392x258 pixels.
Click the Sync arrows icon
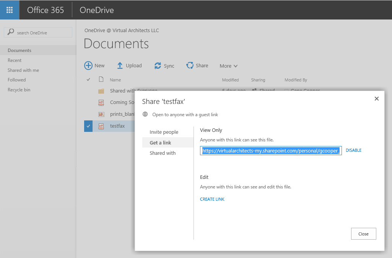tap(158, 66)
